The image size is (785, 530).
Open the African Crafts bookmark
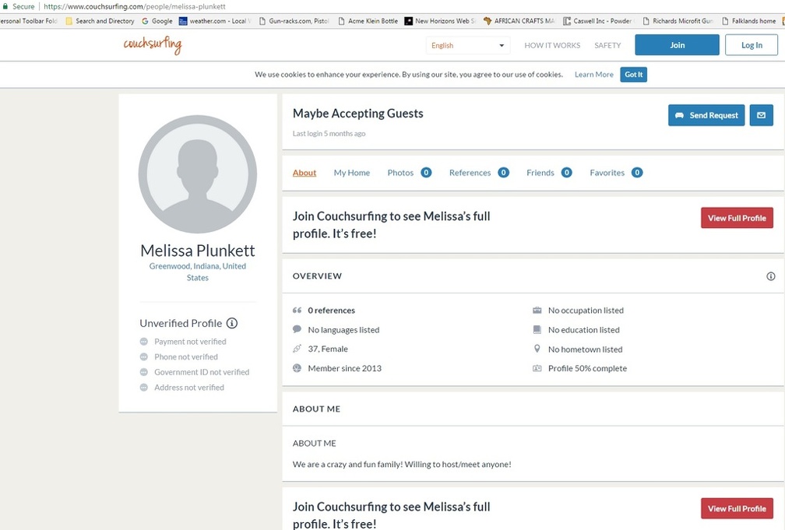[x=519, y=21]
